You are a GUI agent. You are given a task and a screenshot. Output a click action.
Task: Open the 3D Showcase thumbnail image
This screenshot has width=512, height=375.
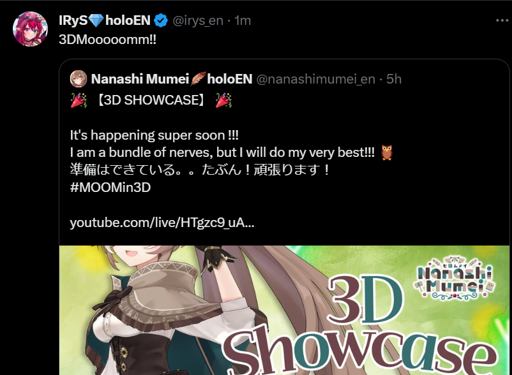point(284,310)
